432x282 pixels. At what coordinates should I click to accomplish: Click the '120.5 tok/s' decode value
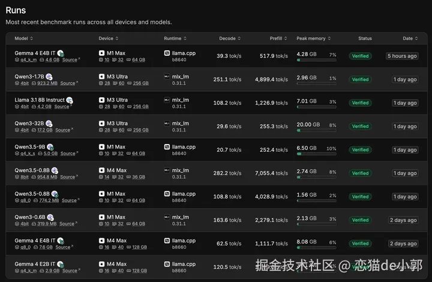pos(227,267)
